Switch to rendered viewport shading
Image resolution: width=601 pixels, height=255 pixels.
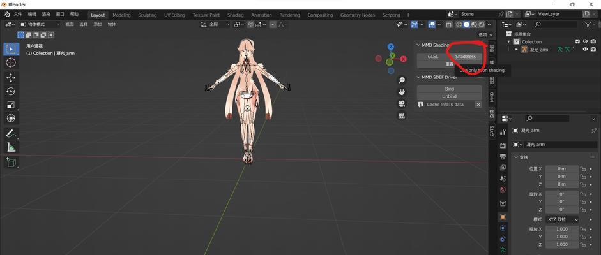pyautogui.click(x=482, y=24)
